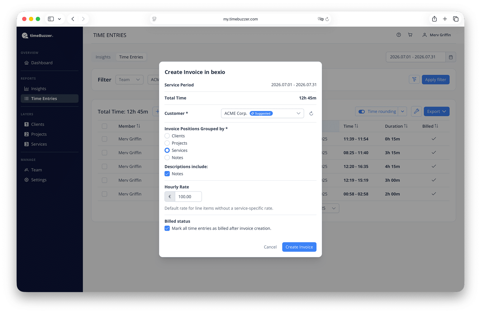
Task: Open the sidebar options chevron in browser
Action: coord(60,19)
